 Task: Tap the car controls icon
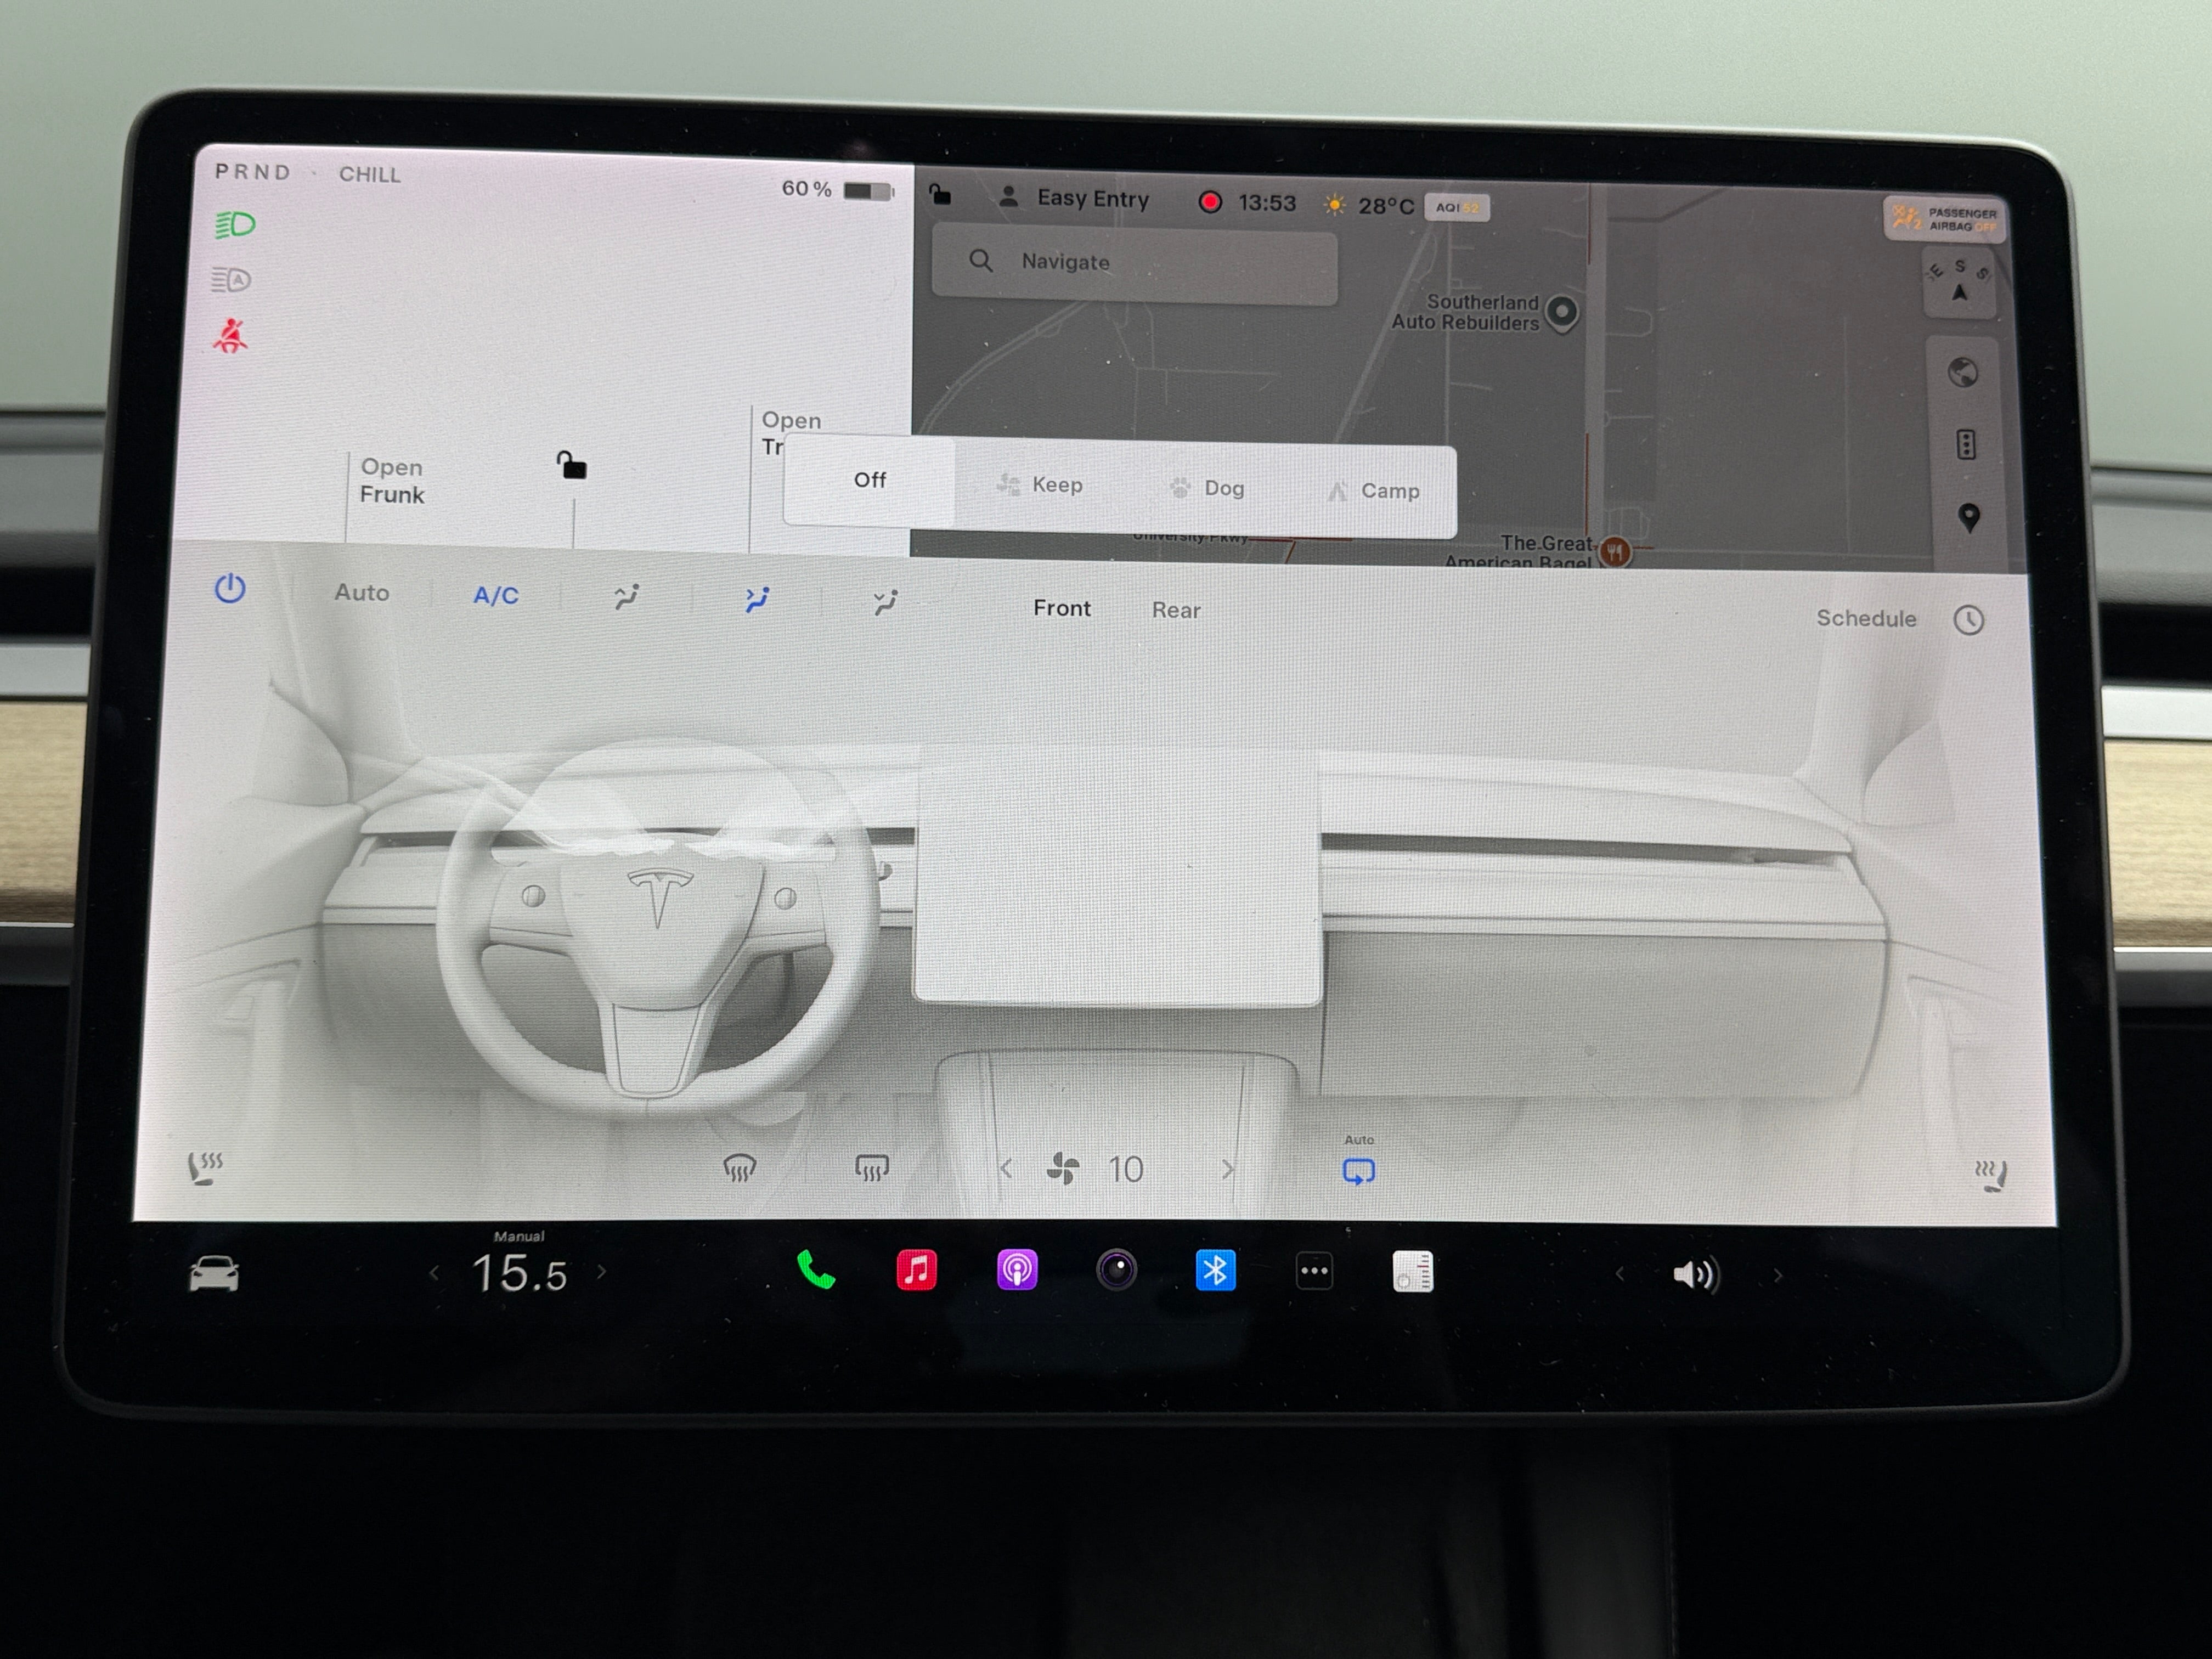[214, 1274]
